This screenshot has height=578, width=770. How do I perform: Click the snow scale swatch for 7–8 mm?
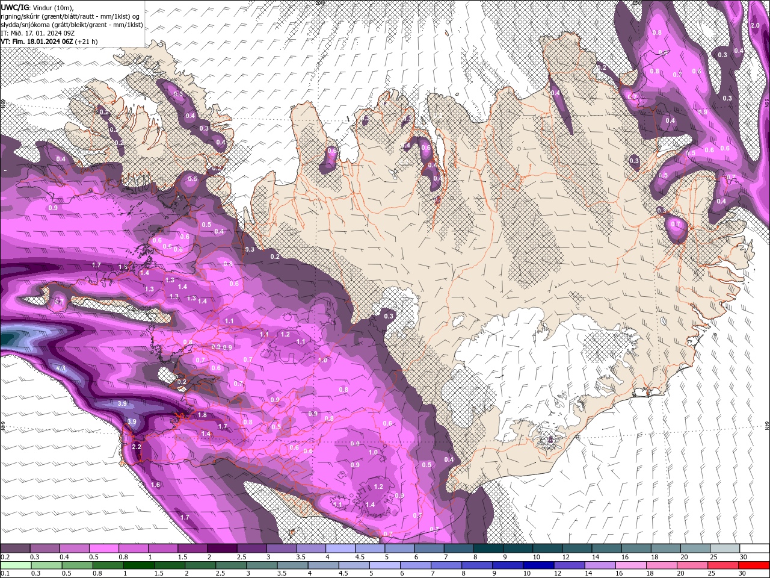[458, 548]
